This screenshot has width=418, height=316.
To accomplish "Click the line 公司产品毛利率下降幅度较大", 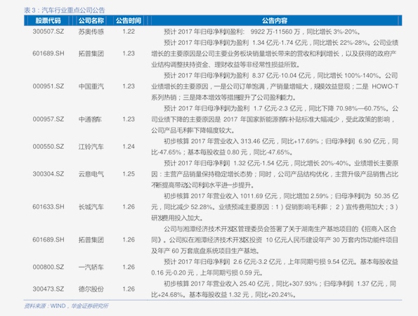I will 193,131.
